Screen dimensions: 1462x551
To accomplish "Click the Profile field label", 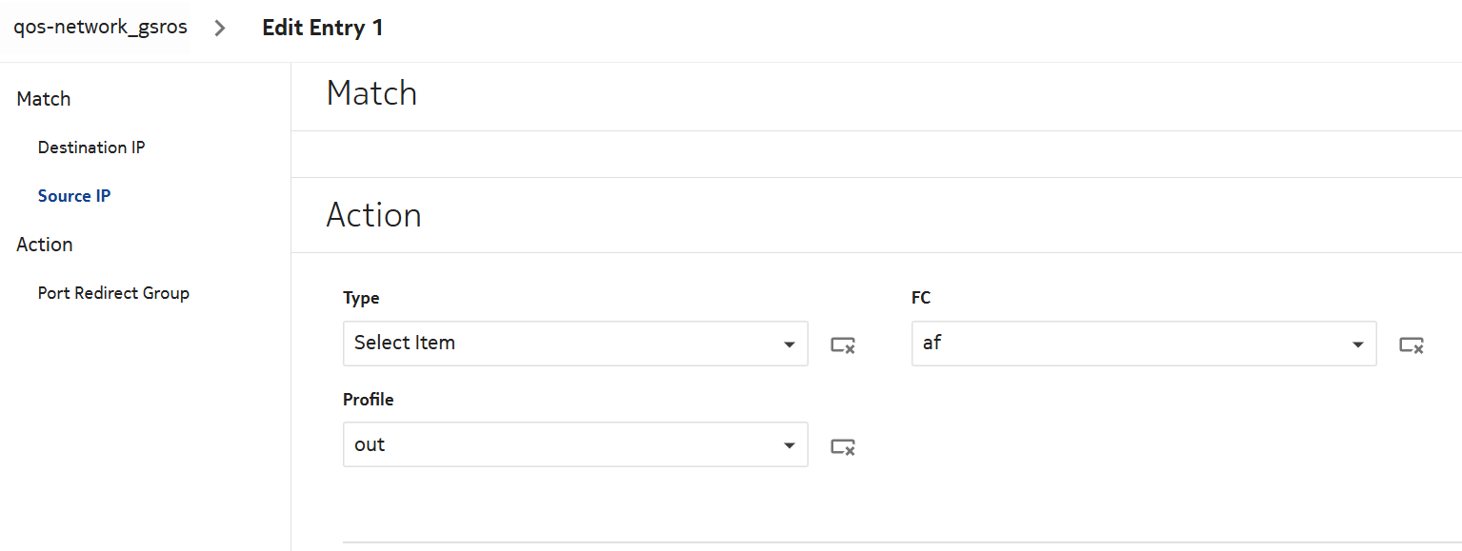I will (369, 400).
